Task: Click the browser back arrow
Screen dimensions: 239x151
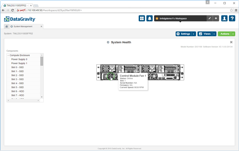Action: coord(3,10)
